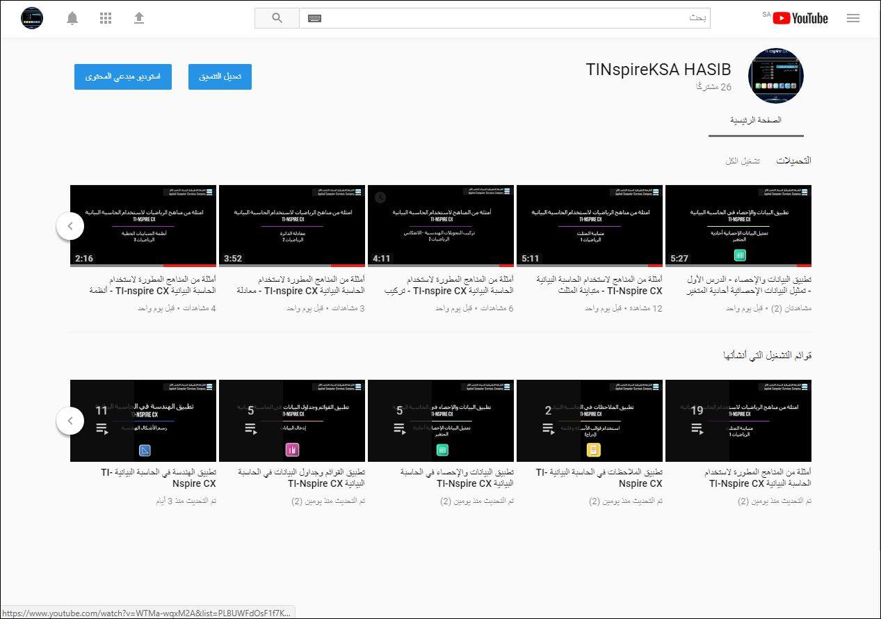The image size is (881, 619).
Task: Open the التحميلات uploads section heading
Action: pos(793,161)
